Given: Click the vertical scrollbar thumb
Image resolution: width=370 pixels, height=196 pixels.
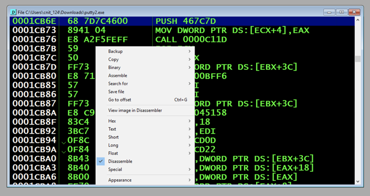Looking at the screenshot, I should coord(358,58).
